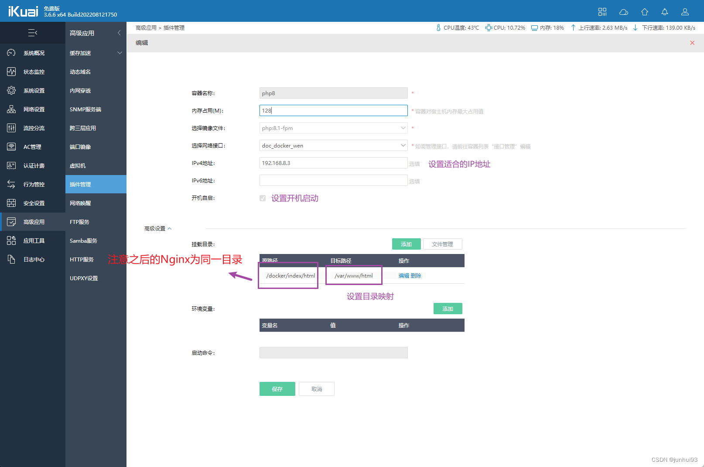Click the upload speed arrow icon
The height and width of the screenshot is (467, 704).
[573, 27]
